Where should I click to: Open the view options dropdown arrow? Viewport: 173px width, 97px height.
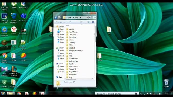(84, 22)
